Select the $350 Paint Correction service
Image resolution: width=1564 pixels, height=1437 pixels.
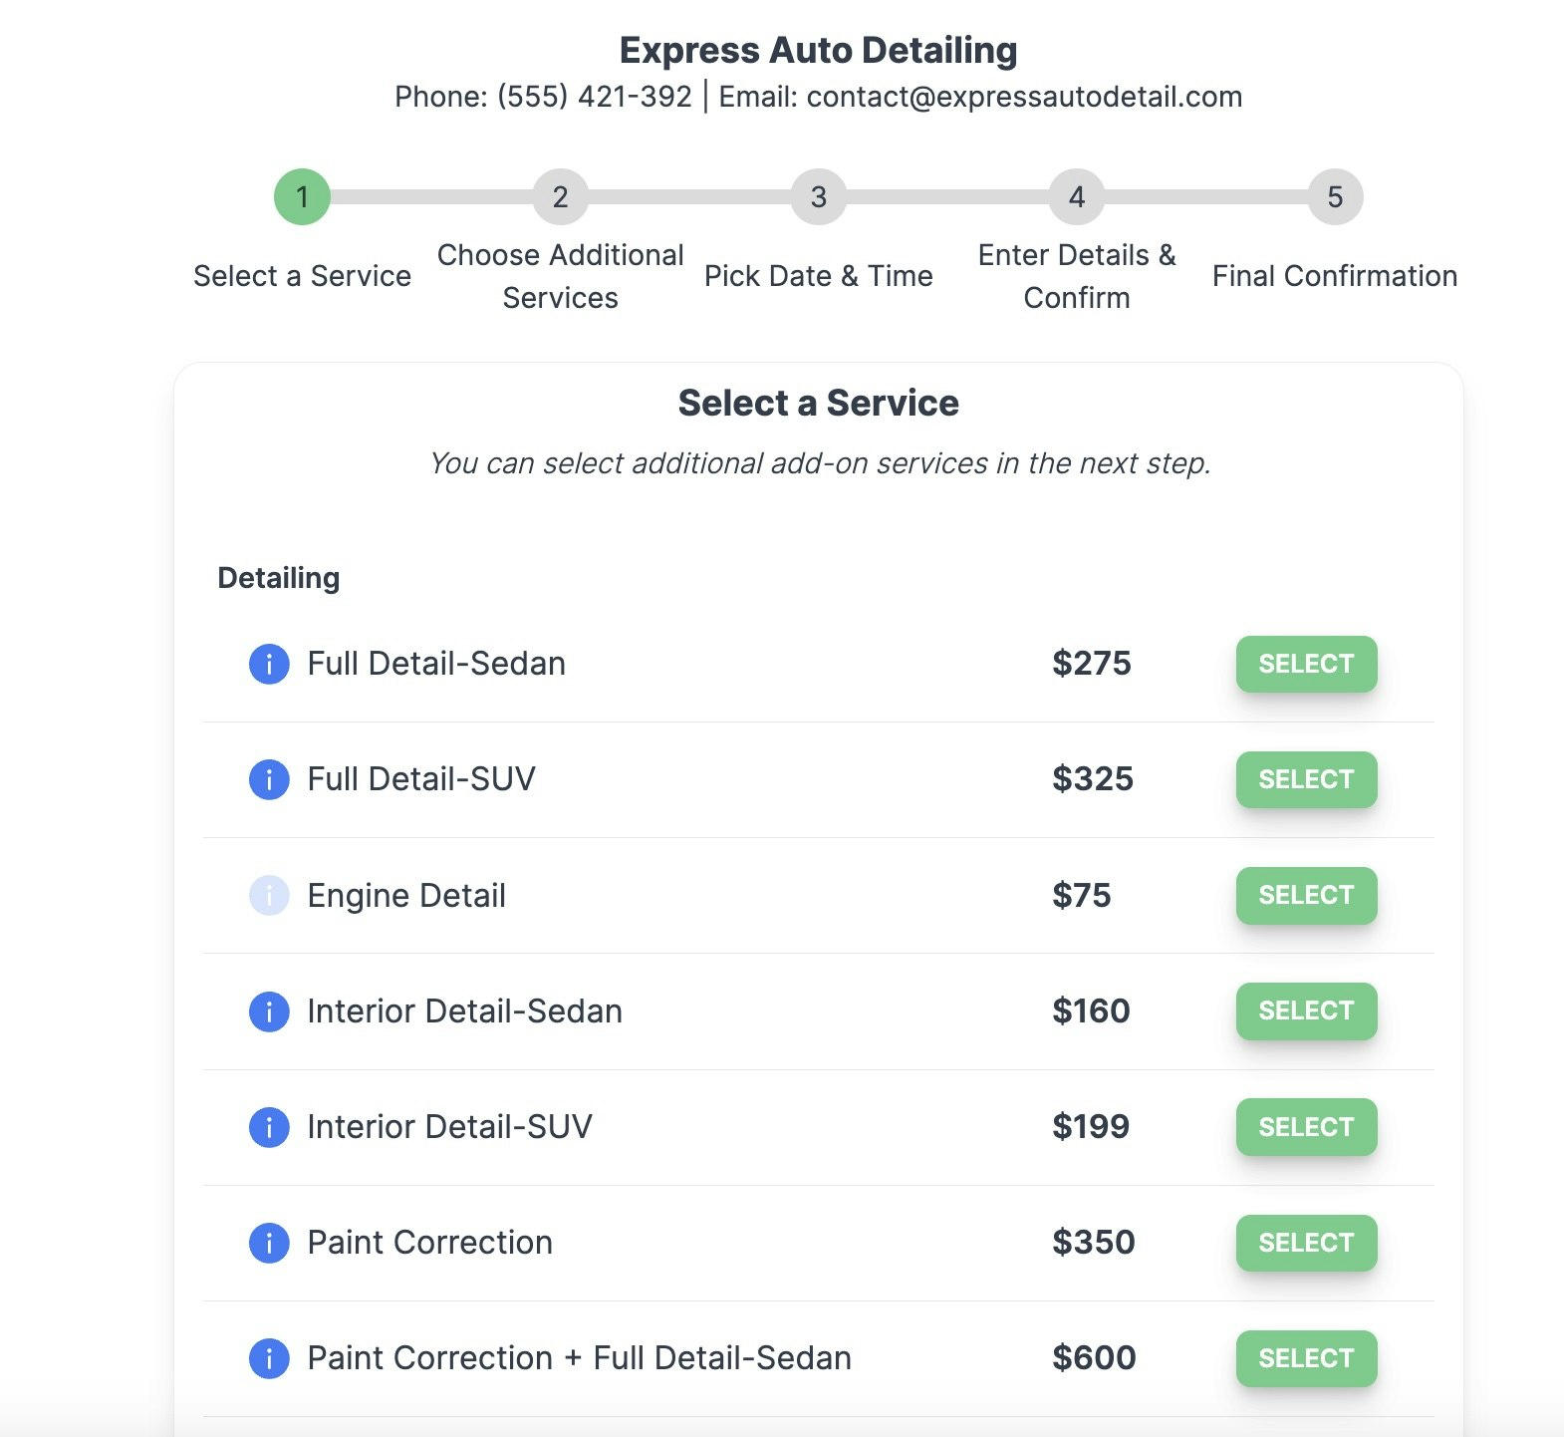tap(1306, 1243)
